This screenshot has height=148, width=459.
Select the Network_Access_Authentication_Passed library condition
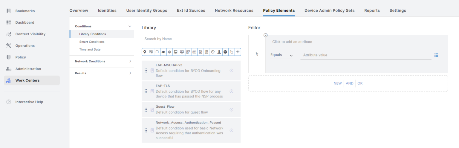tap(191, 130)
